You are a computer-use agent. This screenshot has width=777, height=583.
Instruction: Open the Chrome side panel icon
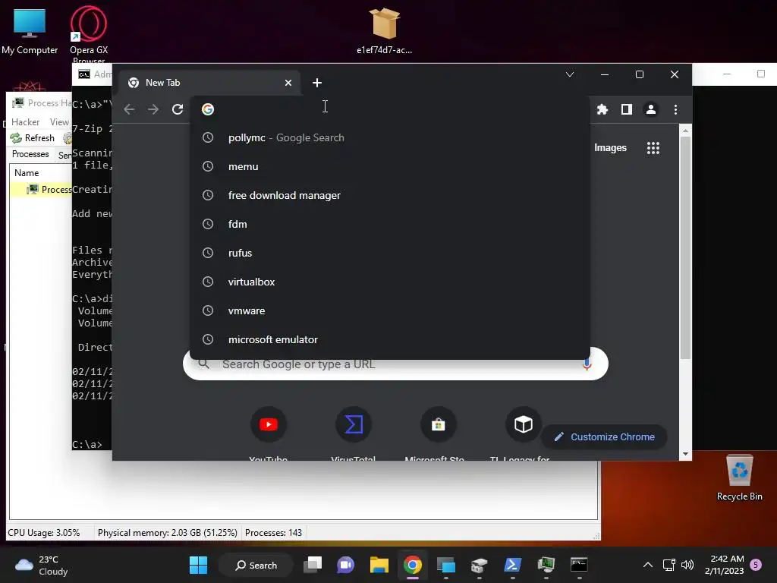pos(626,109)
